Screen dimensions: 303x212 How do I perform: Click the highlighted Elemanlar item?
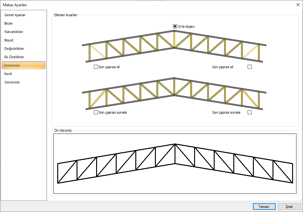pos(24,65)
